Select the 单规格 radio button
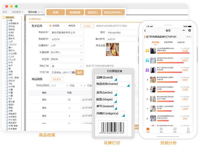The height and width of the screenshot is (148, 200). (66, 26)
